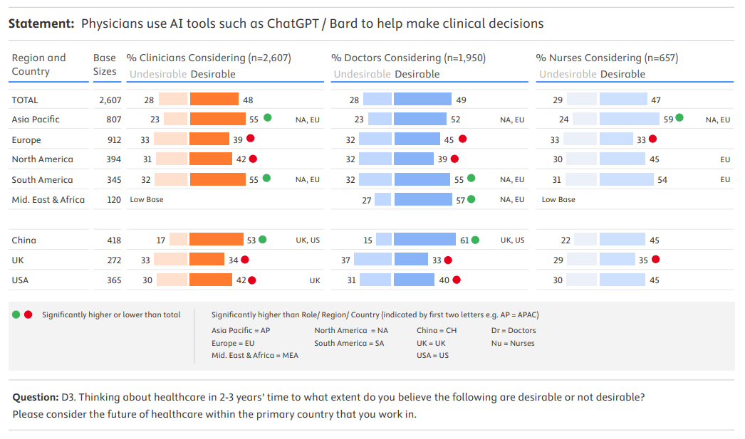Click green dot beside Asia Pacific nurses 59

click(x=679, y=118)
